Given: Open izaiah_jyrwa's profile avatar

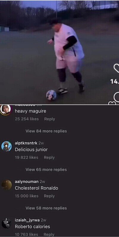Looking at the screenshot, I should pyautogui.click(x=7, y=223).
